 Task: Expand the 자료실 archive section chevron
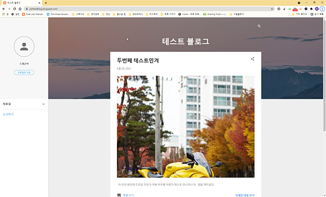pyautogui.click(x=43, y=104)
